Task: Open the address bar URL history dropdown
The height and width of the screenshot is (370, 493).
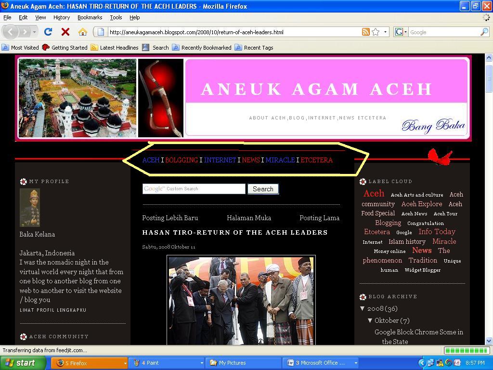Action: [x=386, y=32]
